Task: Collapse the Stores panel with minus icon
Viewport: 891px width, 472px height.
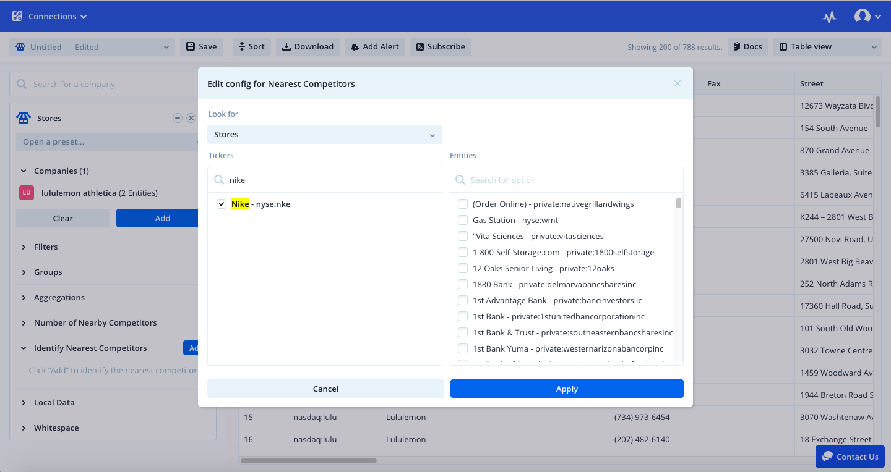Action: point(178,118)
